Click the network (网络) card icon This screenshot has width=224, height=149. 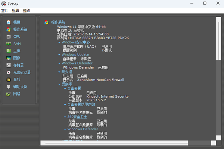(x=9, y=94)
